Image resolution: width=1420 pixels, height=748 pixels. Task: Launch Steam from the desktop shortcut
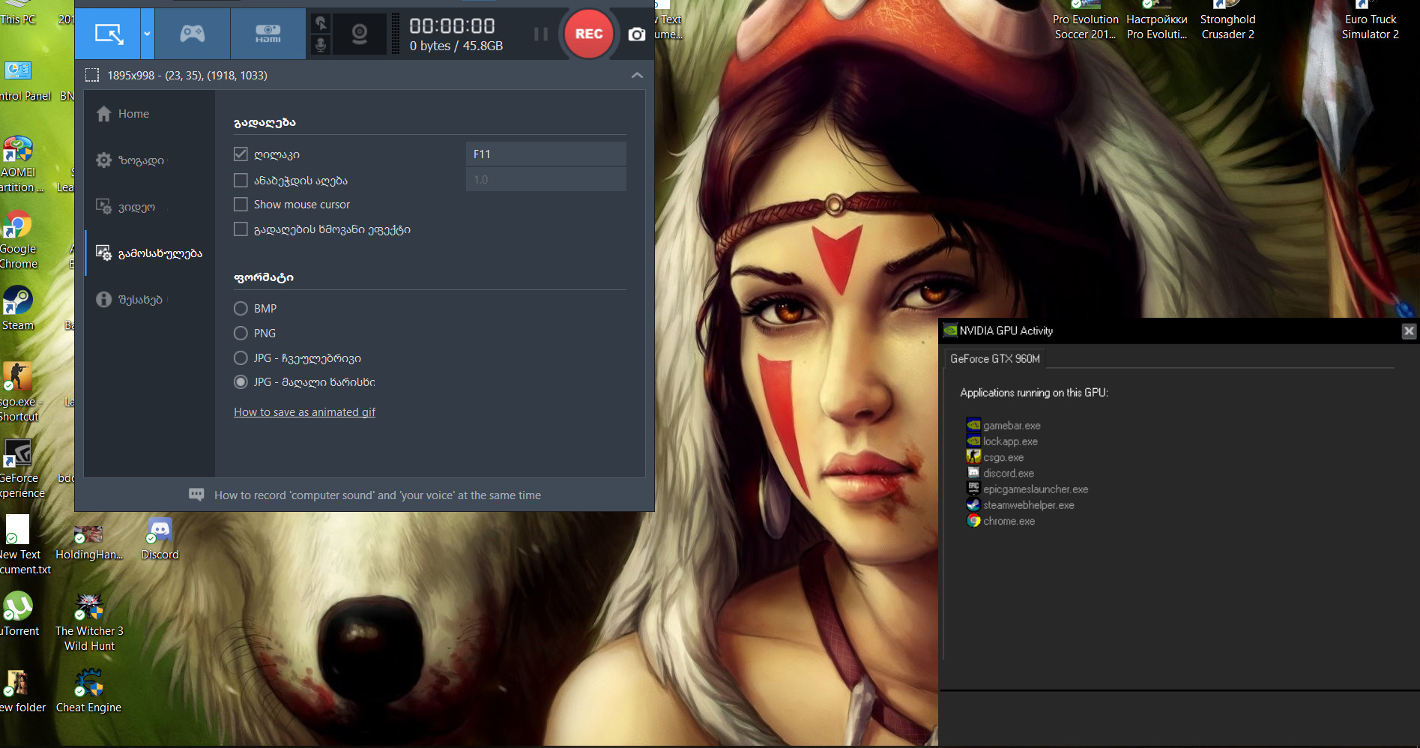coord(18,309)
